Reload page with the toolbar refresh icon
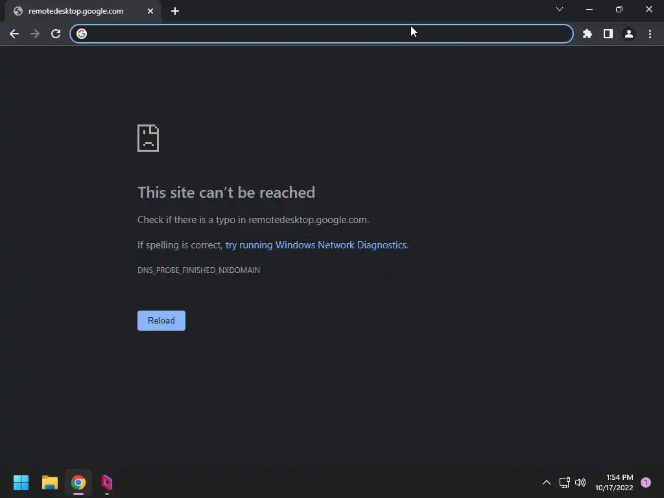Viewport: 664px width, 498px height. pos(56,34)
